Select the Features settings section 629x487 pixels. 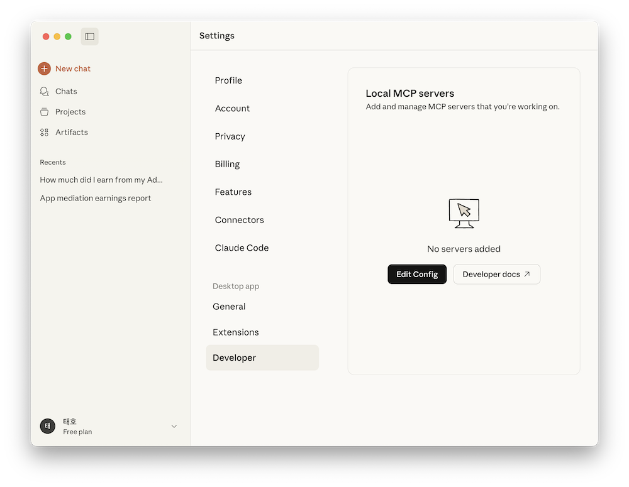(x=233, y=192)
